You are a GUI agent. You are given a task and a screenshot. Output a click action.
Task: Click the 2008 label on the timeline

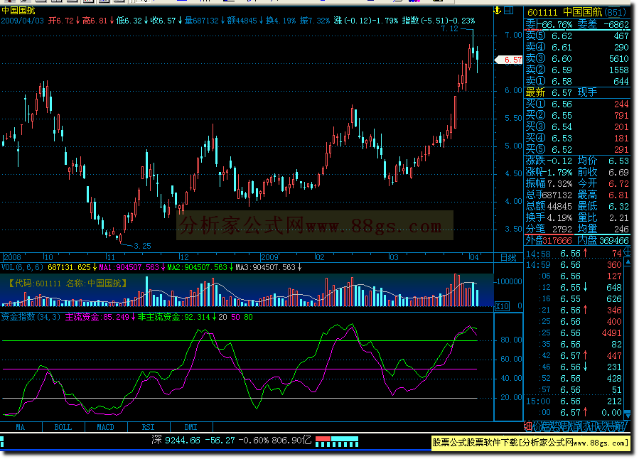pos(12,257)
